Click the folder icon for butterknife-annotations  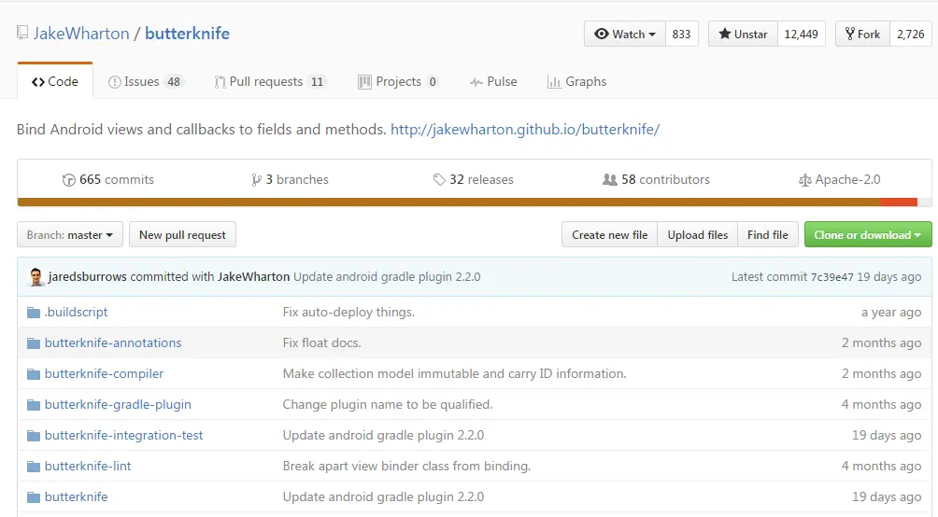(x=34, y=343)
